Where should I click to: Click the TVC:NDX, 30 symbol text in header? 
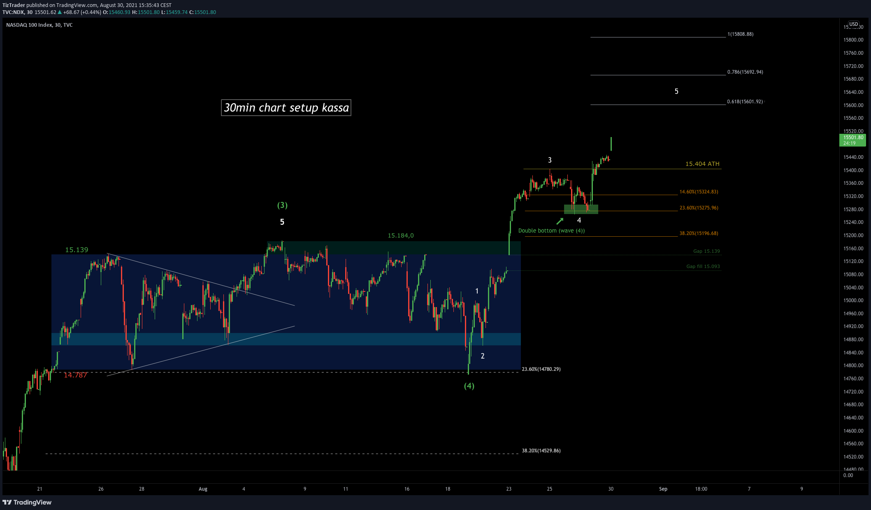click(18, 12)
